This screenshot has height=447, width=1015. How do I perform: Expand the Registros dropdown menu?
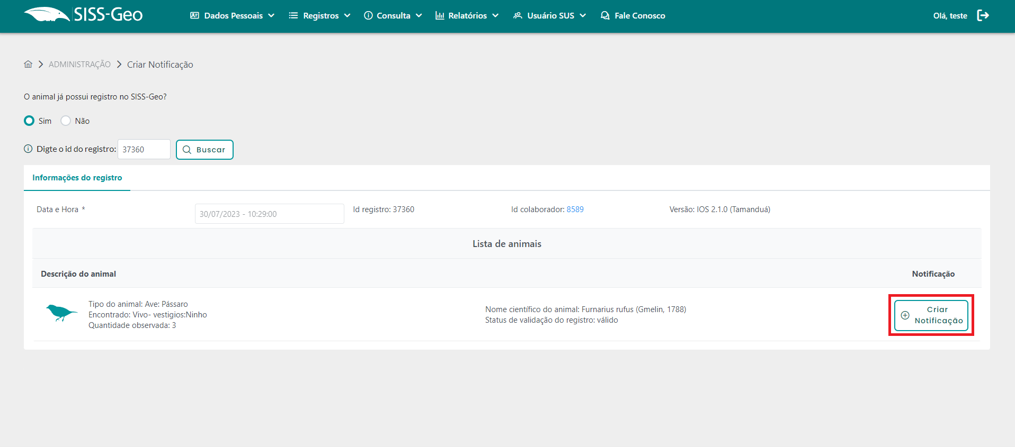coord(320,16)
